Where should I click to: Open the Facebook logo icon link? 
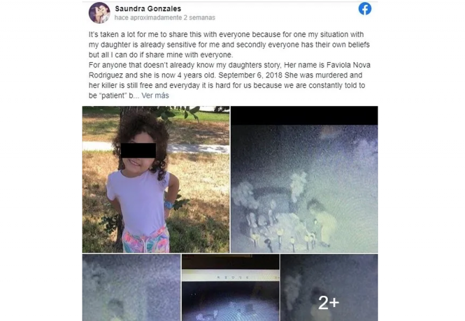point(365,9)
